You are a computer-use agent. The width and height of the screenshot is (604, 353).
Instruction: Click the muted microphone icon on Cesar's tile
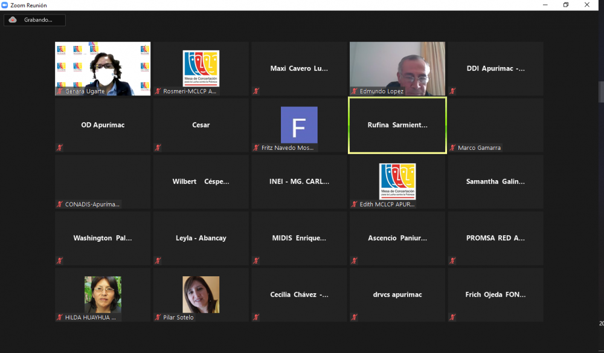click(x=158, y=147)
